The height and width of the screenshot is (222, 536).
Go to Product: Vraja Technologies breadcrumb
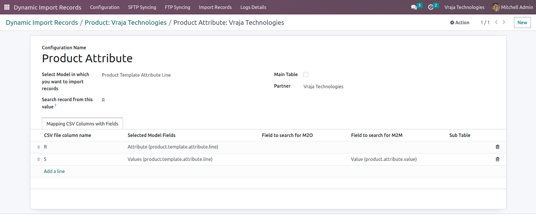point(126,22)
